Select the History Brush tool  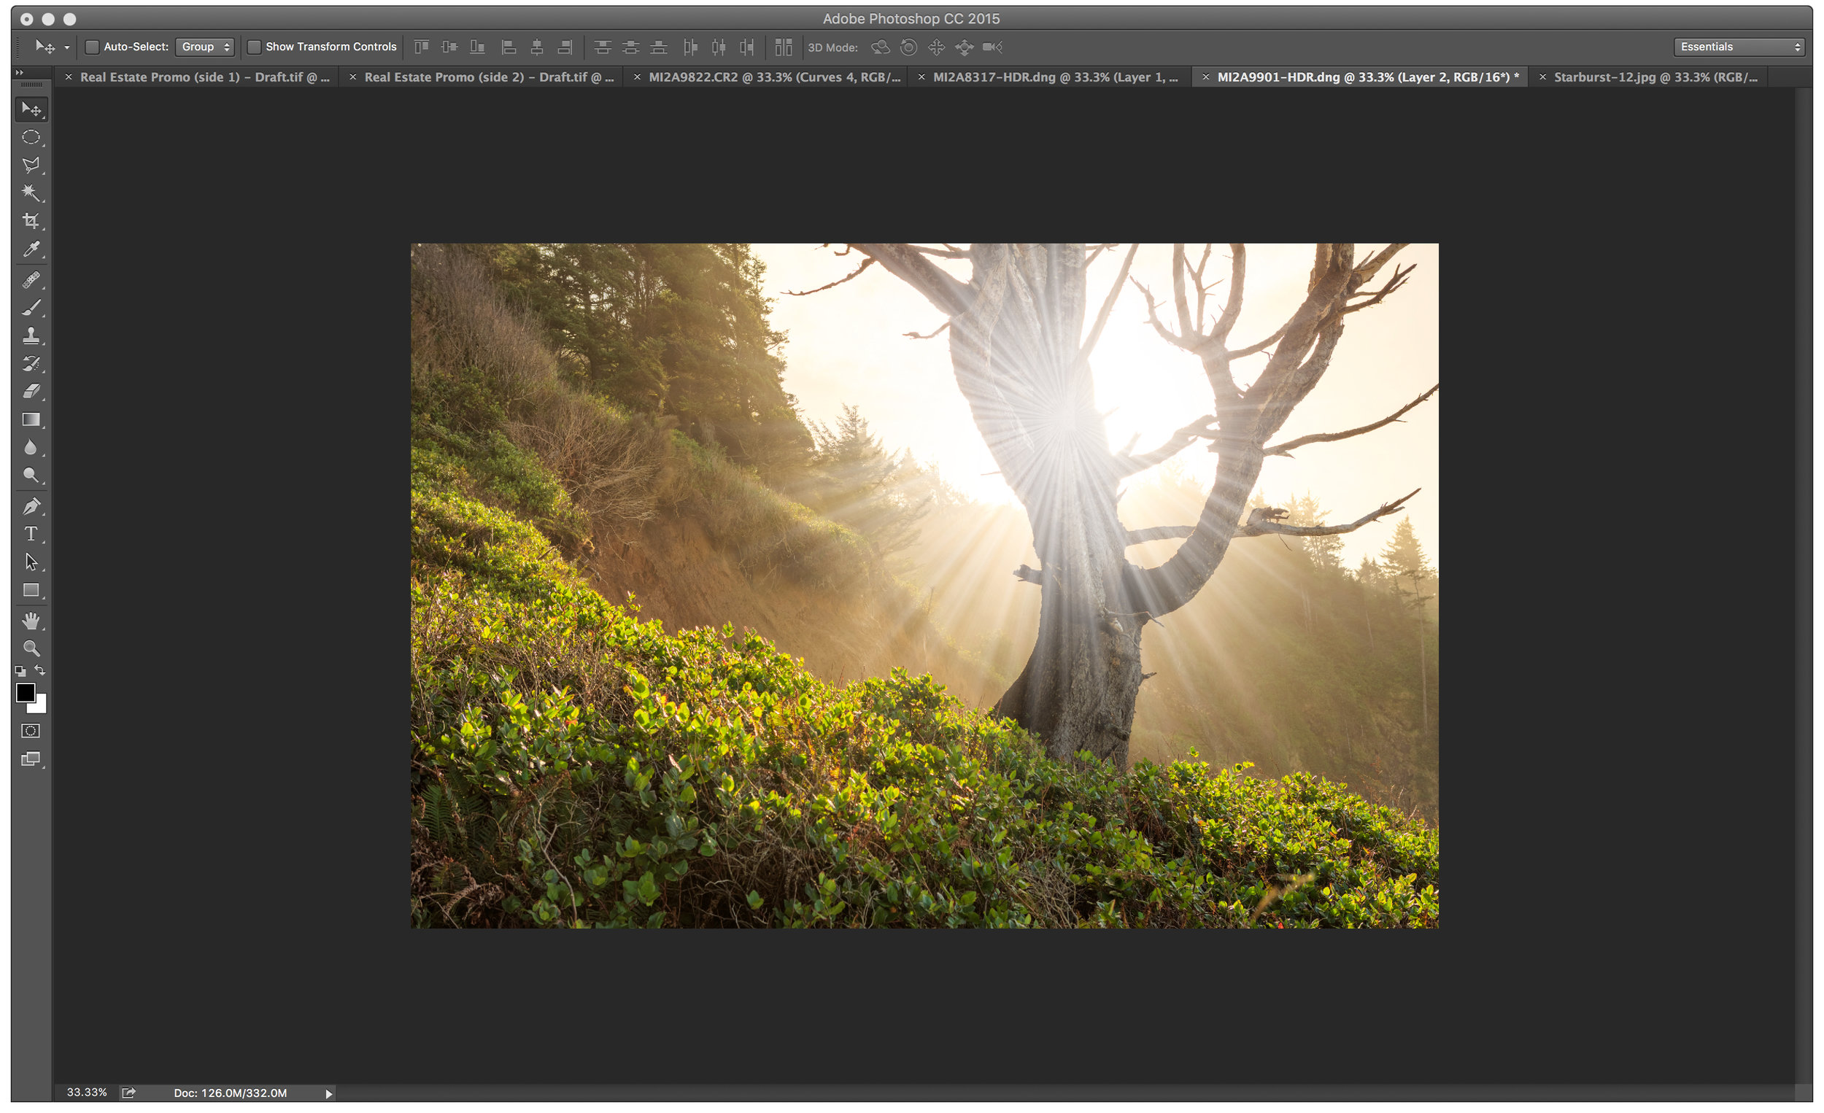(x=31, y=363)
